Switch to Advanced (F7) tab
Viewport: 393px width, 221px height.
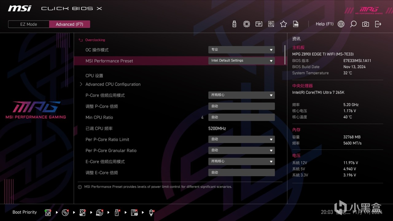(x=69, y=24)
